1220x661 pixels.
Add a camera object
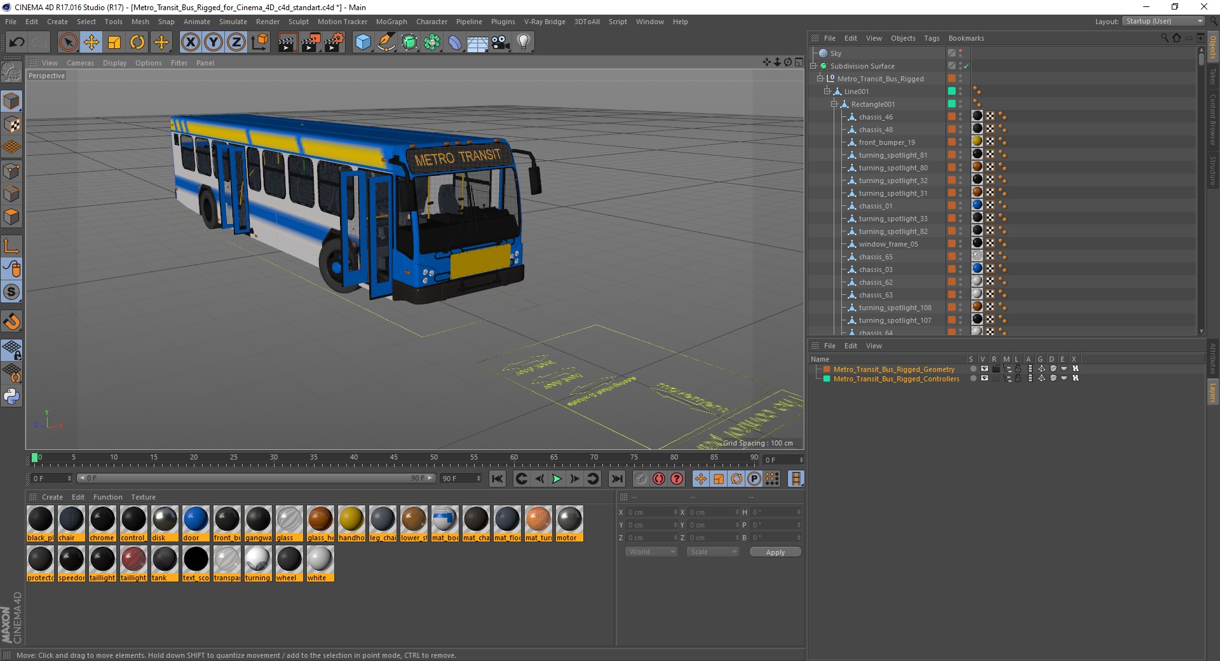click(x=501, y=43)
